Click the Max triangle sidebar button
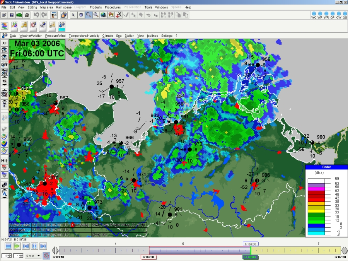This screenshot has height=261, width=348. pos(4,175)
